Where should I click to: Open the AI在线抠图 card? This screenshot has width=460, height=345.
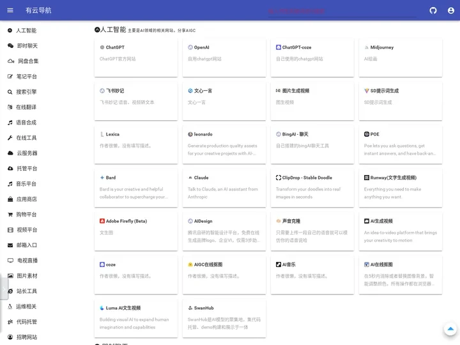[x=401, y=275]
